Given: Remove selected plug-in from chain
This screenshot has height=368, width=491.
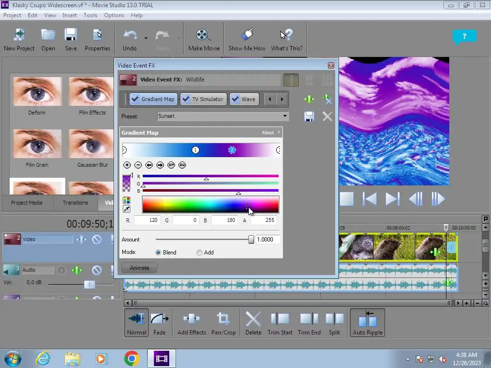Looking at the screenshot, I should [327, 99].
